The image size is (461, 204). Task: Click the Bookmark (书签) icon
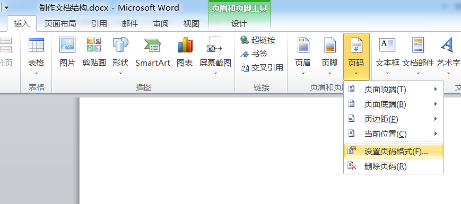[245, 54]
